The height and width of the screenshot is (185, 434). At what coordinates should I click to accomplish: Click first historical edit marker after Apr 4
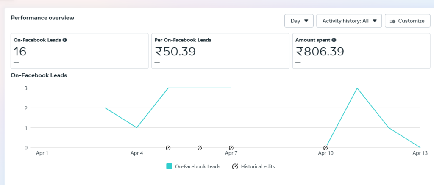[168, 148]
